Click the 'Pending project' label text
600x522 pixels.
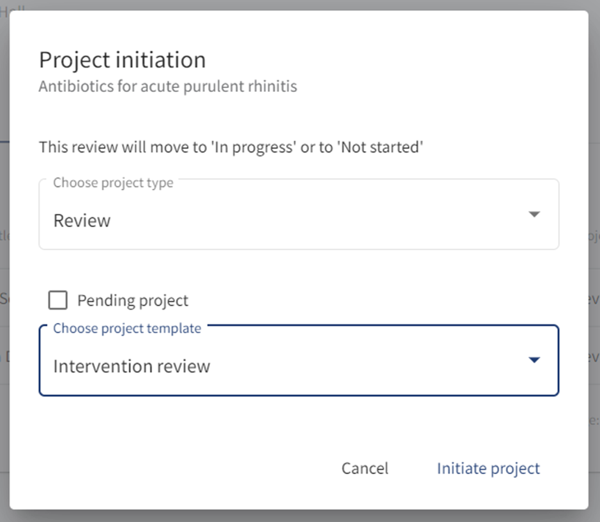click(x=133, y=301)
